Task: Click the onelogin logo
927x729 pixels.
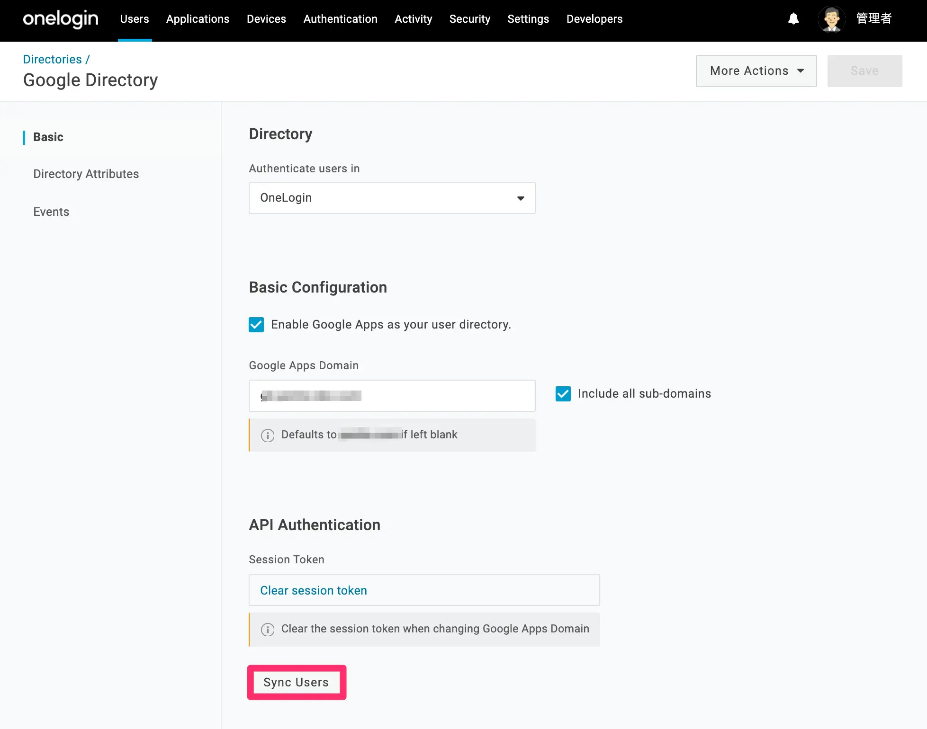Action: click(x=61, y=19)
